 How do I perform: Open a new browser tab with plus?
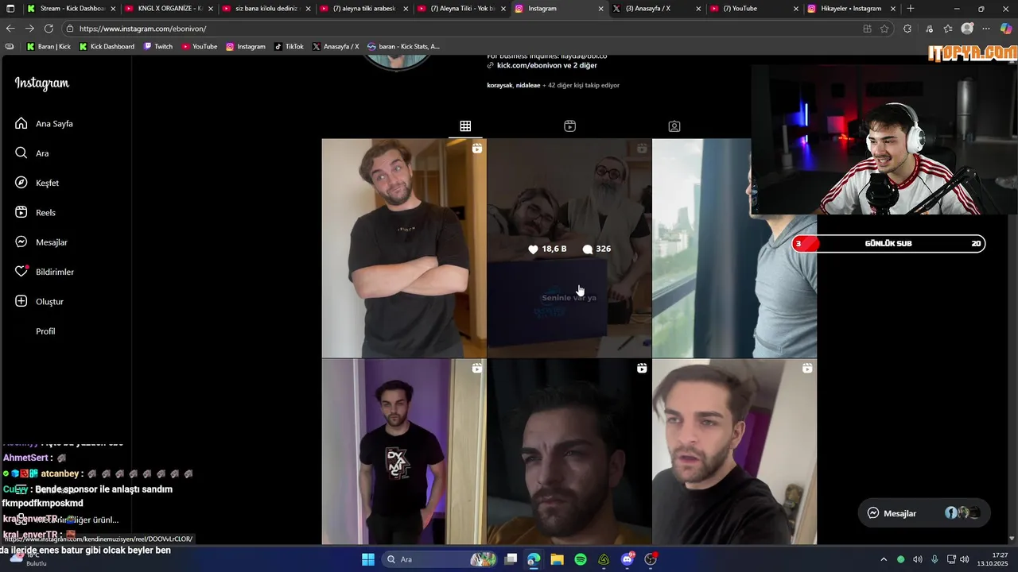(911, 9)
